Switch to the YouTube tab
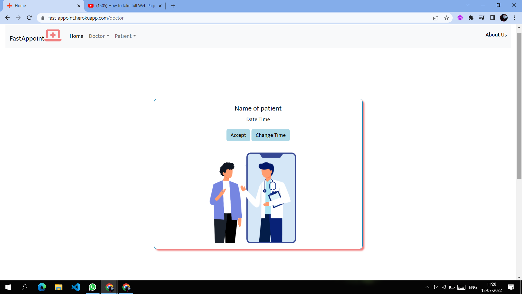This screenshot has height=294, width=522. 122,5
